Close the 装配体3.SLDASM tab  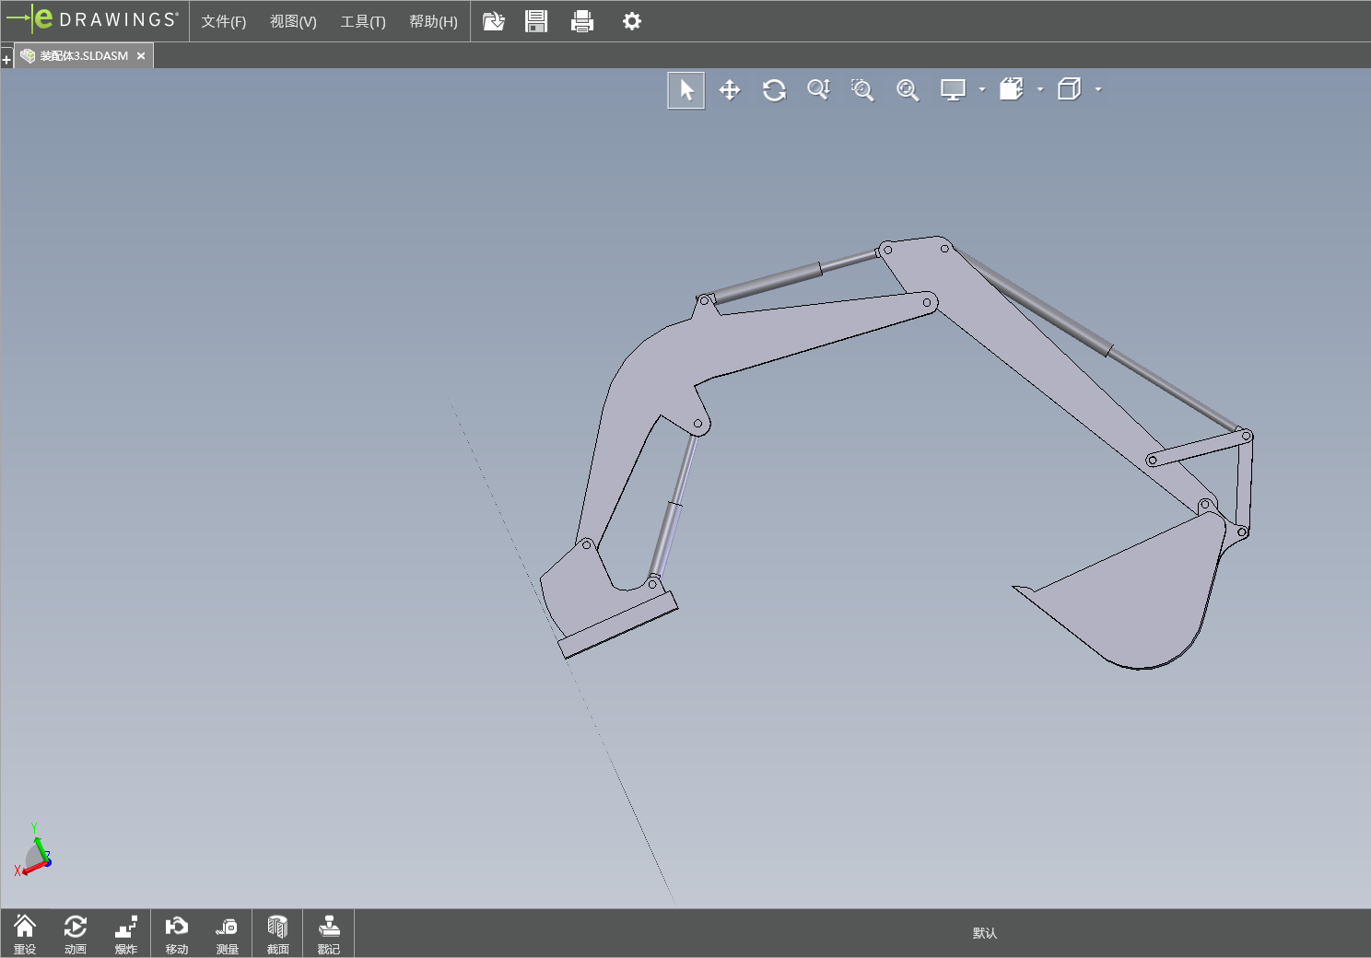point(141,56)
